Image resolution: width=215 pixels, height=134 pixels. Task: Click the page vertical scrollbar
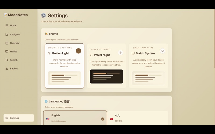[214, 39]
